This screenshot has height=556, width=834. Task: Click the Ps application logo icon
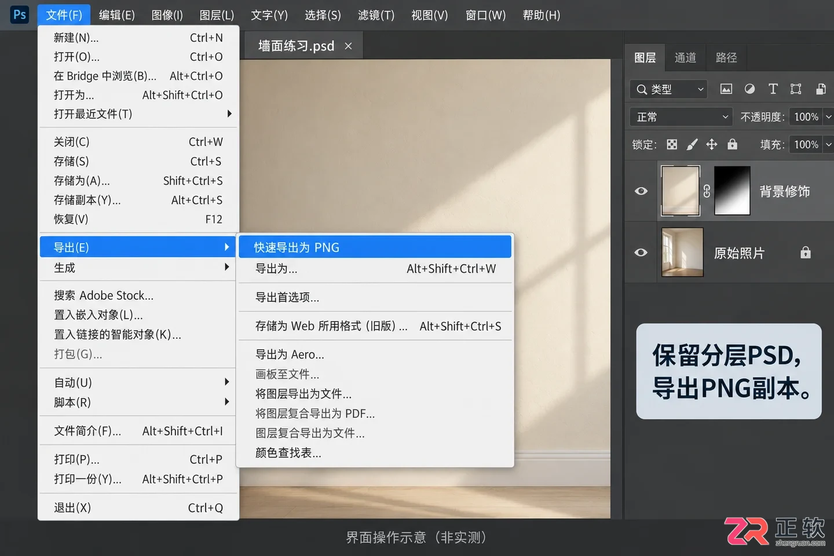pyautogui.click(x=20, y=14)
